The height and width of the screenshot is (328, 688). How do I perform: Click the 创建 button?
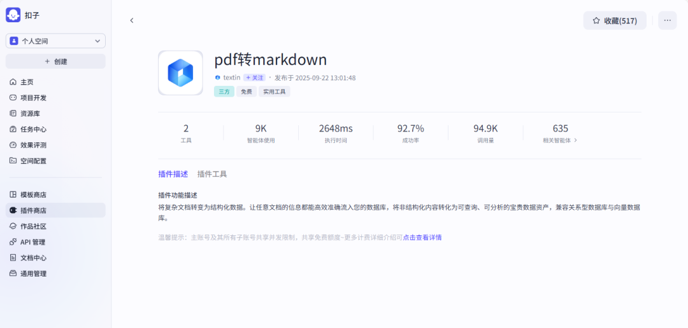55,61
